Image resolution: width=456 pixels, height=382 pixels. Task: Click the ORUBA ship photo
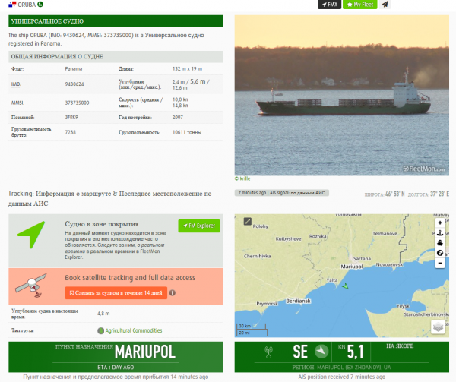tap(342, 95)
